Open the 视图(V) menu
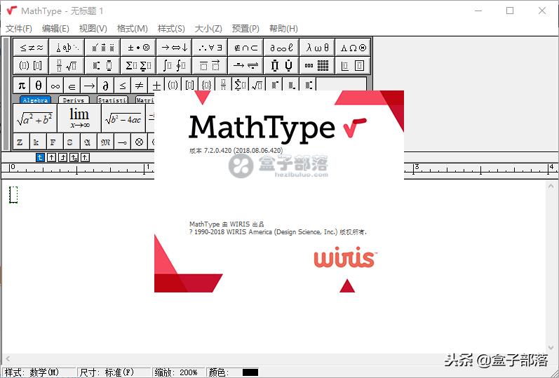Image resolution: width=559 pixels, height=378 pixels. tap(93, 29)
